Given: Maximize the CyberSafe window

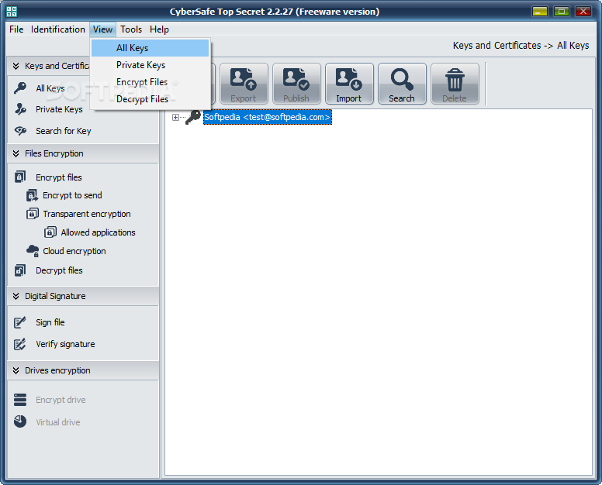Looking at the screenshot, I should (562, 11).
